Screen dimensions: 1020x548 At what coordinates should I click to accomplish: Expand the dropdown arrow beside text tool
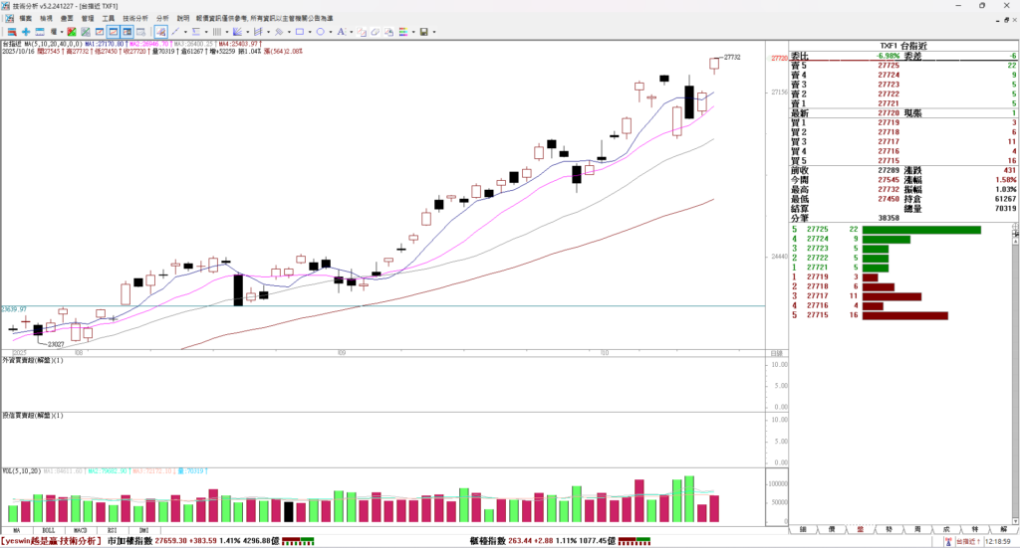(x=352, y=32)
